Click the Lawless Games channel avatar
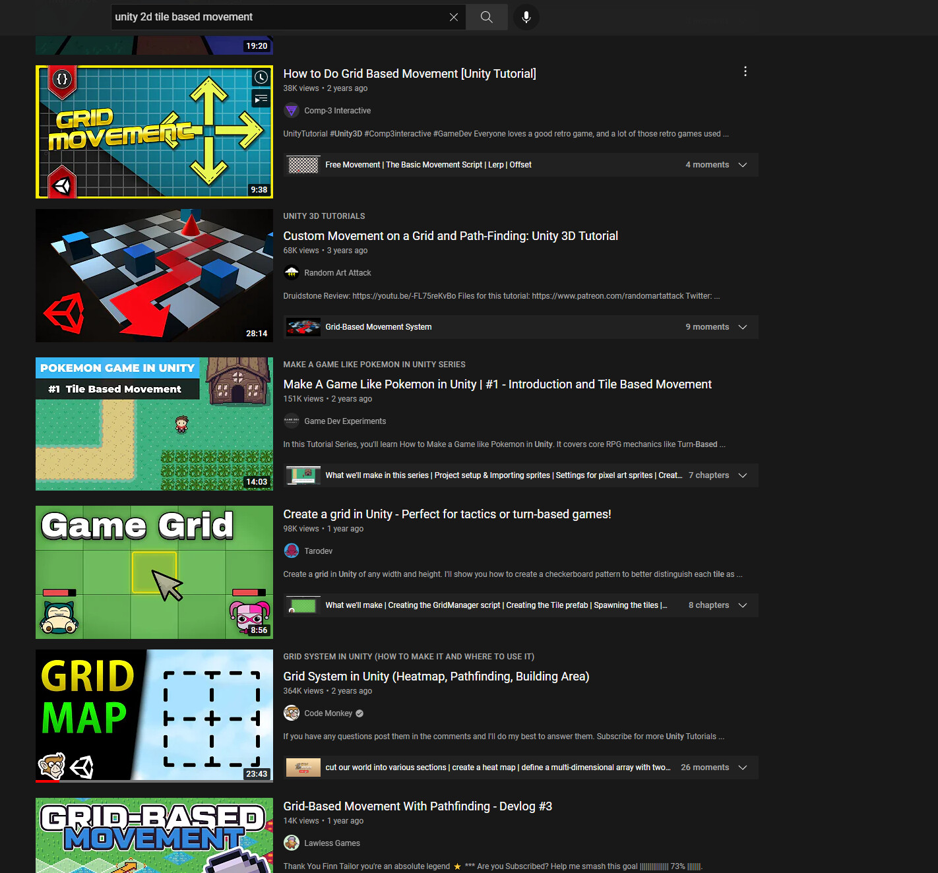938x873 pixels. point(292,843)
